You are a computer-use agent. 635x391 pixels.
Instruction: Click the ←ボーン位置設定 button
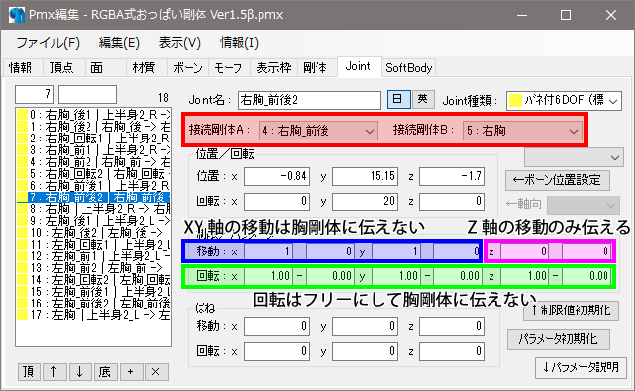(x=557, y=180)
